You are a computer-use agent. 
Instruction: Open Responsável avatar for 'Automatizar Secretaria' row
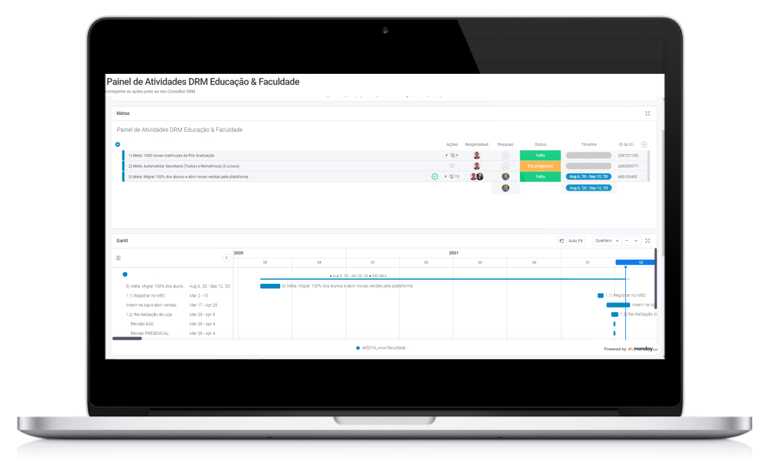pos(476,166)
